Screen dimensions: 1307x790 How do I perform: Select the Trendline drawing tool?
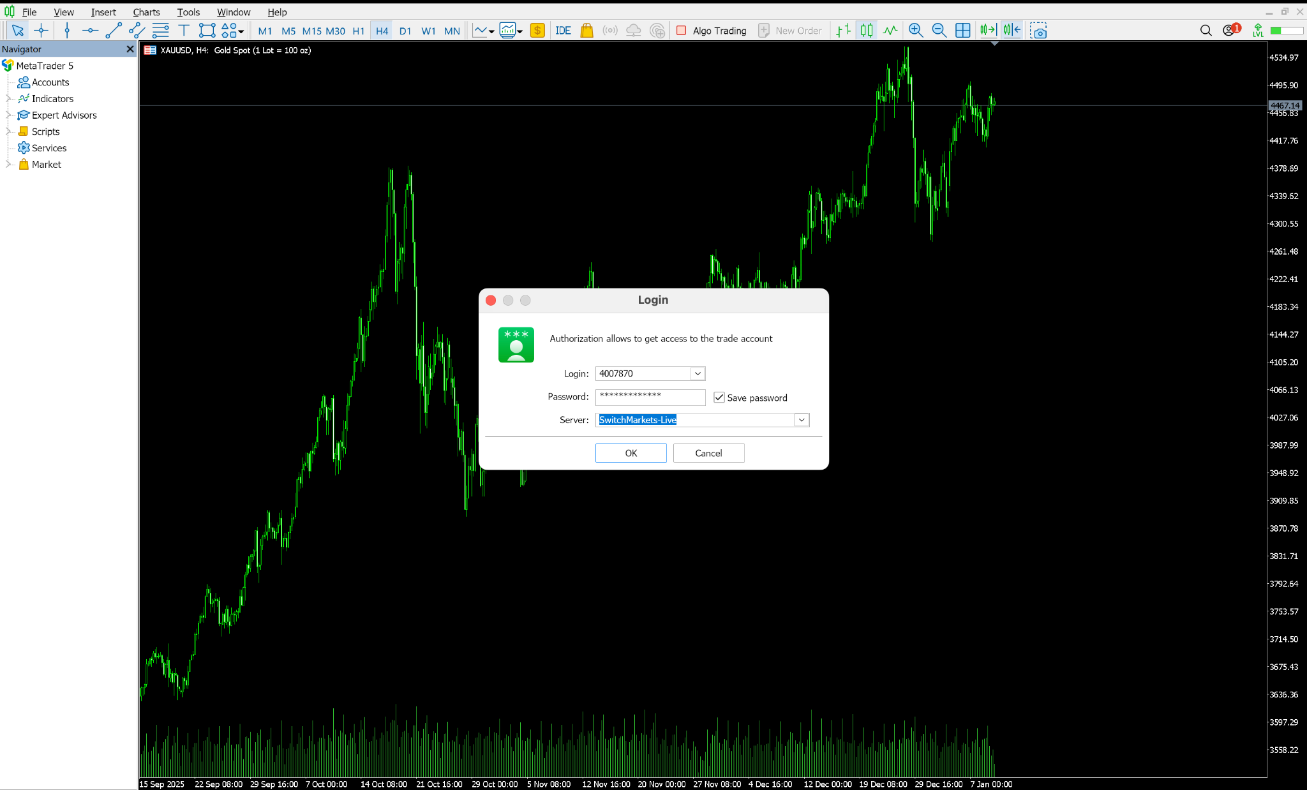113,30
